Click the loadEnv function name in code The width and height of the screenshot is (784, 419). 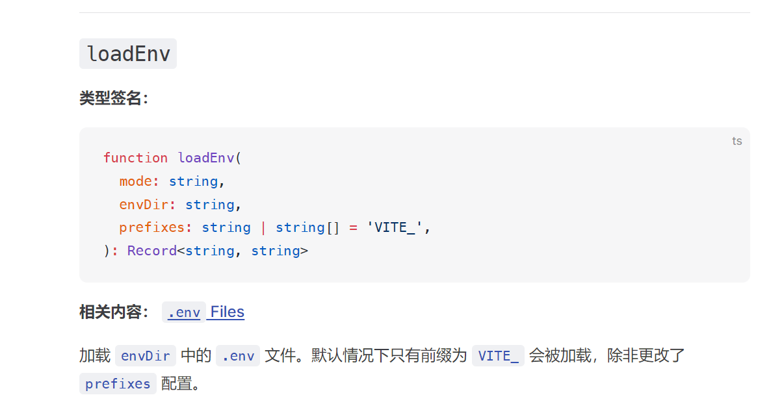pos(206,158)
